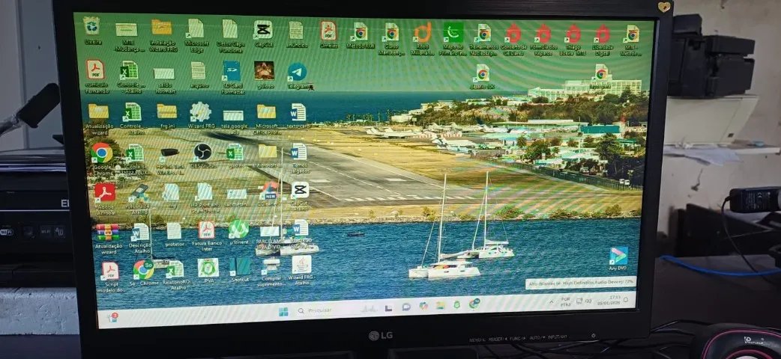Open the SD Card Formatter shortcut

tap(232, 71)
